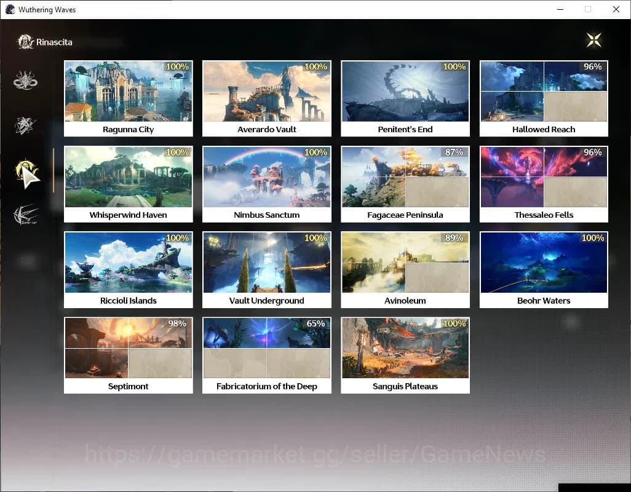Click the Wuthering Waves app icon in title bar

click(10, 9)
